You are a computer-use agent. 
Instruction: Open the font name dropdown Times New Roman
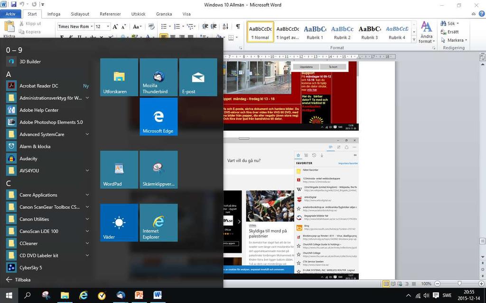pos(92,27)
